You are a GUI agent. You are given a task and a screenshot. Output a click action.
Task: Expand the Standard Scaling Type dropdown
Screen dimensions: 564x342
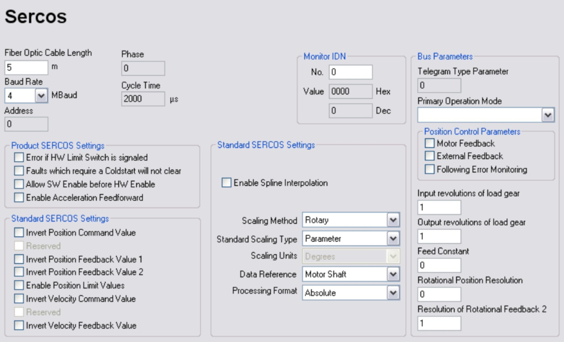[x=393, y=239]
